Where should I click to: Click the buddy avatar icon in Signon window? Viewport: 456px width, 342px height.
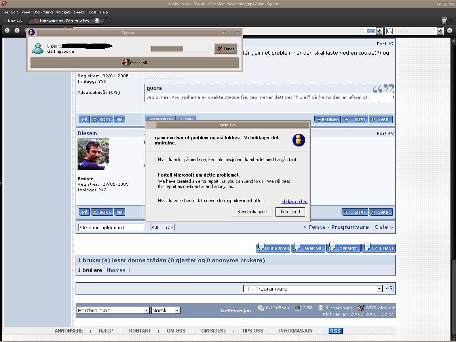coord(38,49)
